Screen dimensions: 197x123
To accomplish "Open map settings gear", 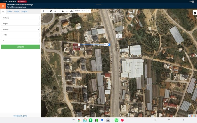I will click(194, 13).
